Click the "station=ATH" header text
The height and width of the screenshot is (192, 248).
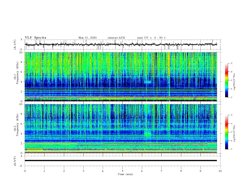tap(116, 38)
